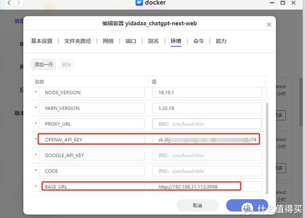The image size is (305, 218).
Task: Click the empty GOOGLE_API_KEY value field
Action: (x=207, y=155)
